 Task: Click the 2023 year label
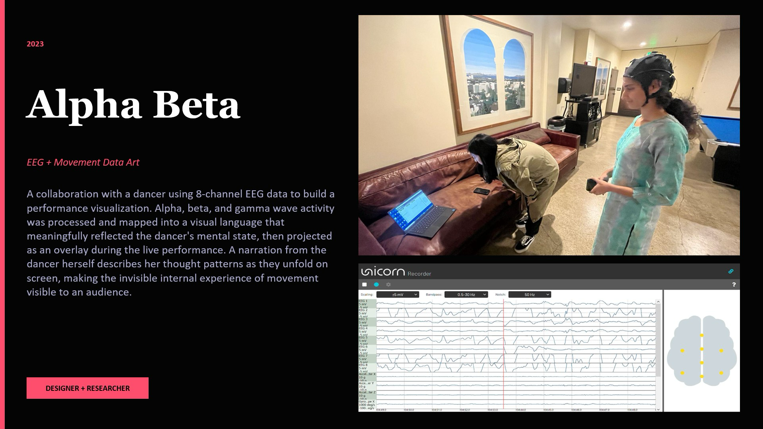tap(35, 44)
